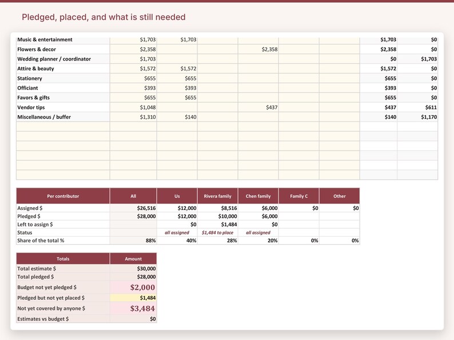Screen dimensions: 454x340
Task: Click the $1,170 value in the Miscellaneous row
Action: (x=429, y=117)
